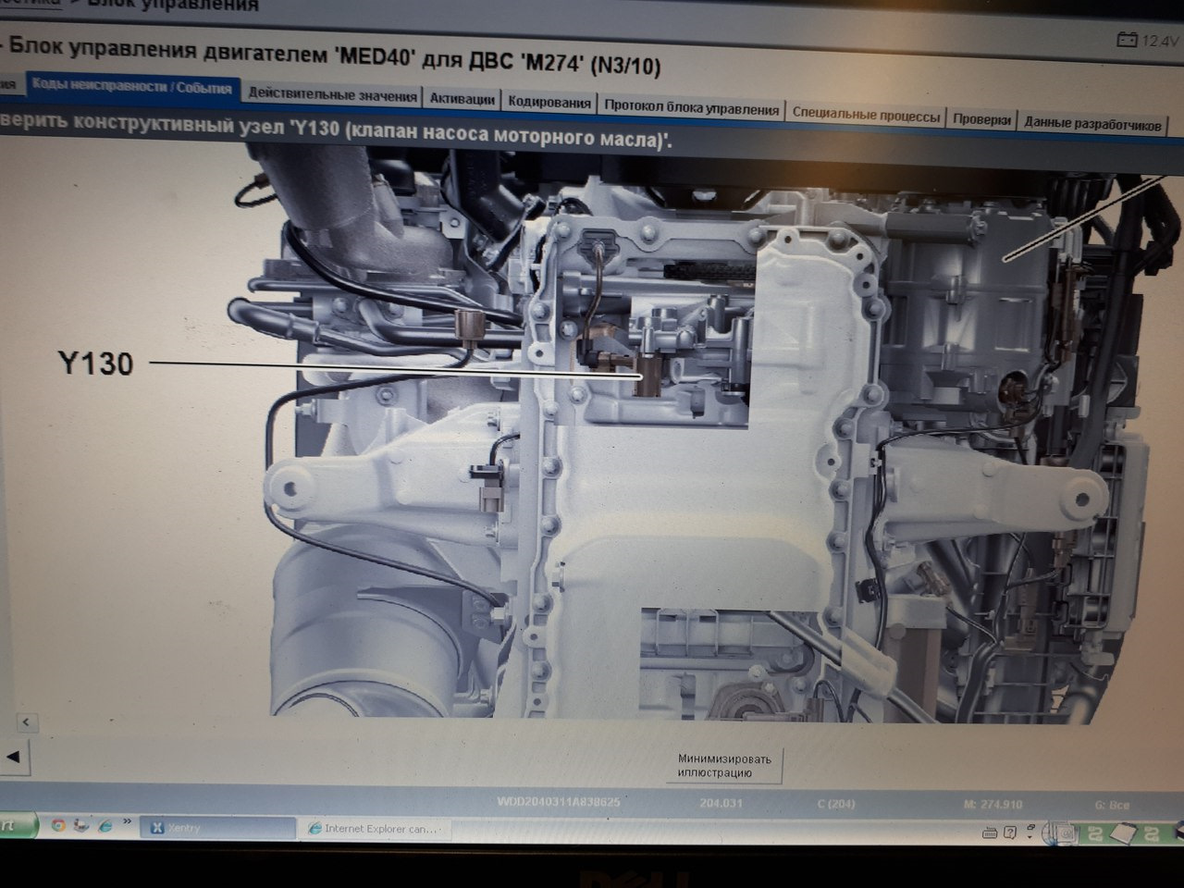Click 'G: Все' in the status bar
Viewport: 1184px width, 888px height.
1113,806
